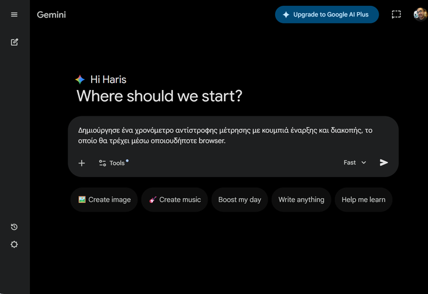Open the activity history clock icon
This screenshot has width=428, height=294.
pyautogui.click(x=14, y=227)
